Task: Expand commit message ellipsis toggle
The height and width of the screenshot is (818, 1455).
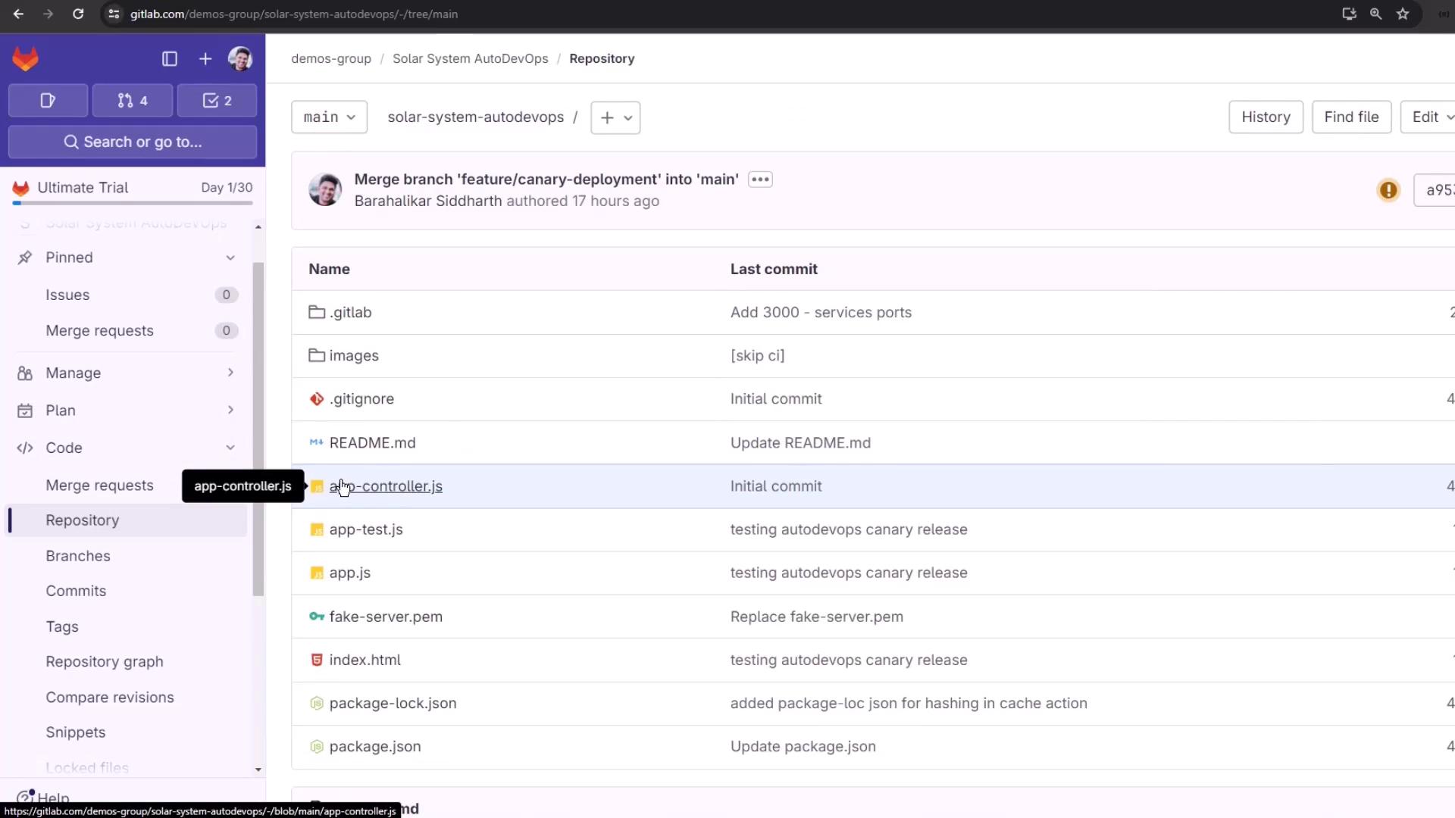Action: (760, 180)
